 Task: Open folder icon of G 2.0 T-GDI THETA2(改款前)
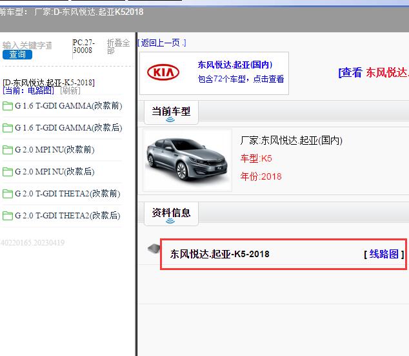pos(8,194)
